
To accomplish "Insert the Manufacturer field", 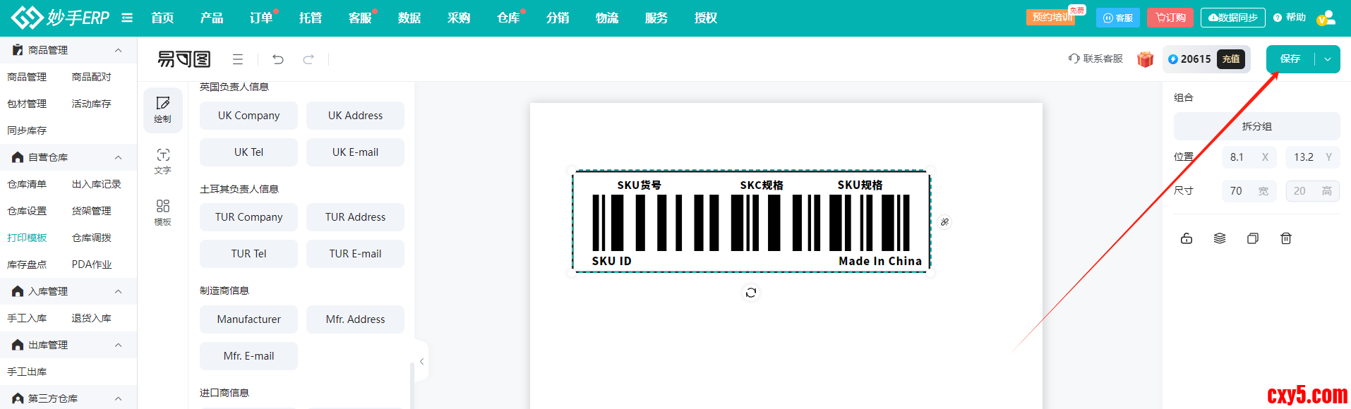I will 248,319.
